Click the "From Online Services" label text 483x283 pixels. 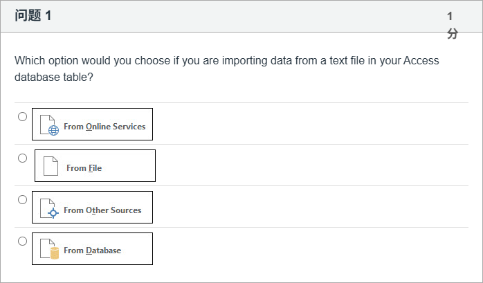click(104, 127)
